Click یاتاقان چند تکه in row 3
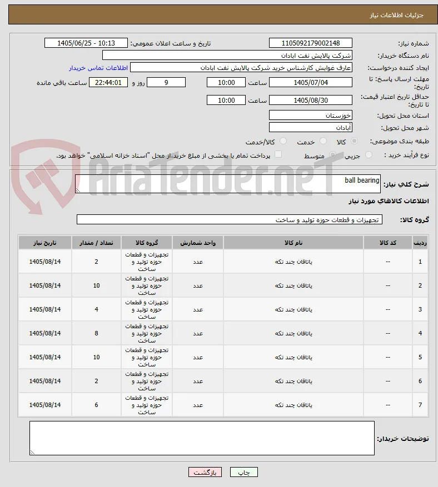 pyautogui.click(x=293, y=310)
